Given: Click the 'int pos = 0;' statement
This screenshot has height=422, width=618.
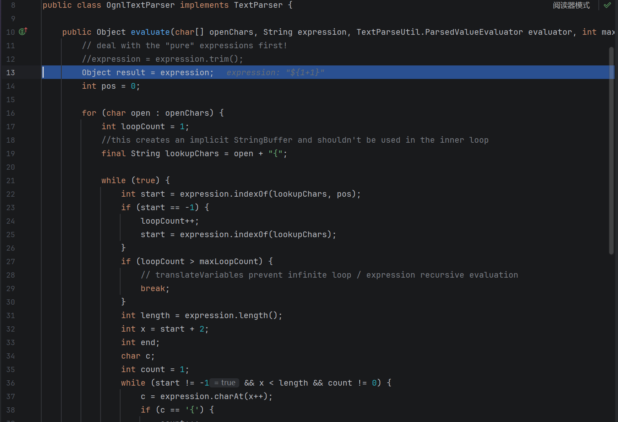Looking at the screenshot, I should tap(111, 86).
